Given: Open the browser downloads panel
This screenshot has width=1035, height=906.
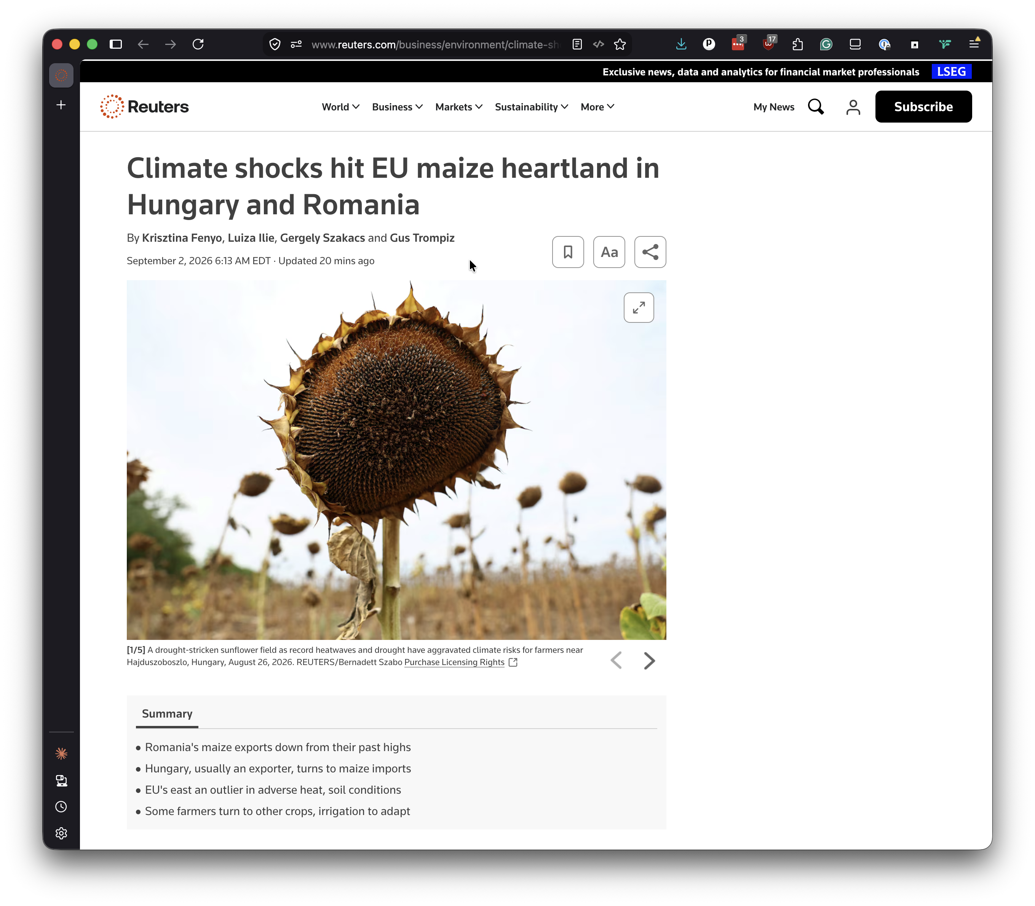Looking at the screenshot, I should [681, 45].
